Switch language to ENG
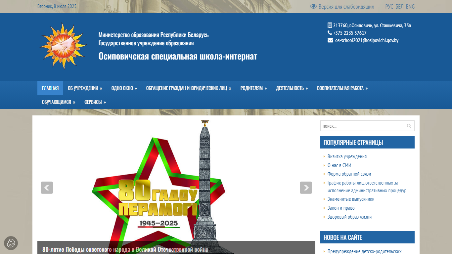452x254 pixels. click(410, 7)
